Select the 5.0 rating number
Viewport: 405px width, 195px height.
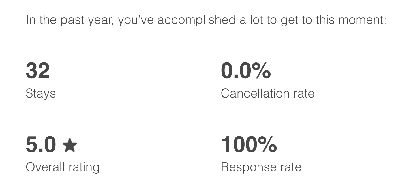click(41, 145)
